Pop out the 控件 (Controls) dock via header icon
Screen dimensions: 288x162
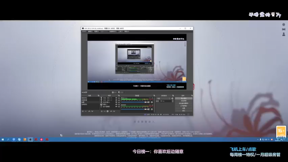click(192, 96)
